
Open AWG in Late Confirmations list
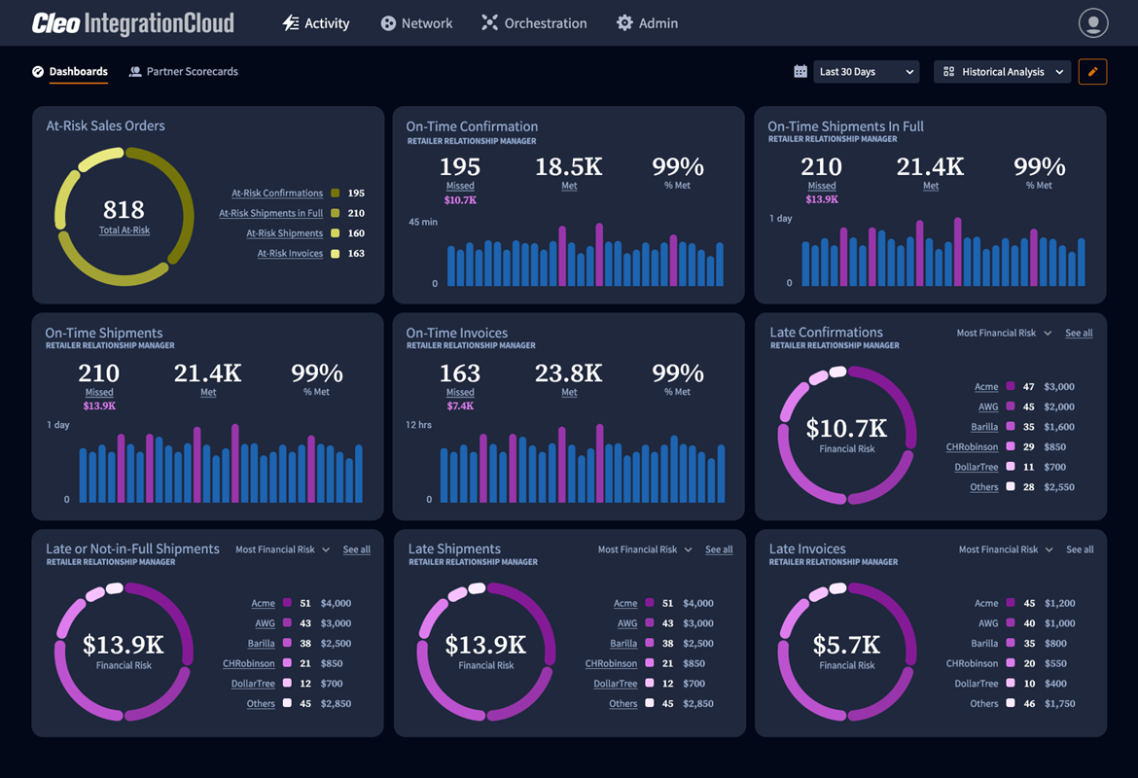tap(988, 407)
